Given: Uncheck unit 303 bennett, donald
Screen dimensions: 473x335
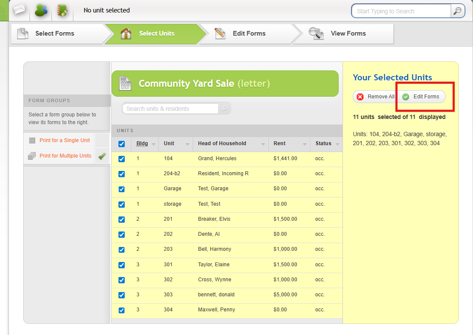Looking at the screenshot, I should (121, 295).
